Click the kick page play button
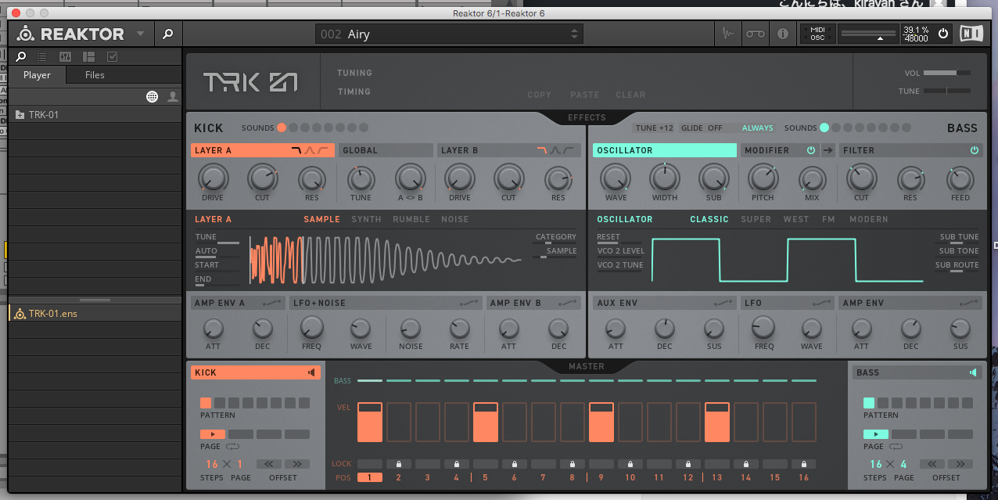The height and width of the screenshot is (500, 998). pos(213,434)
